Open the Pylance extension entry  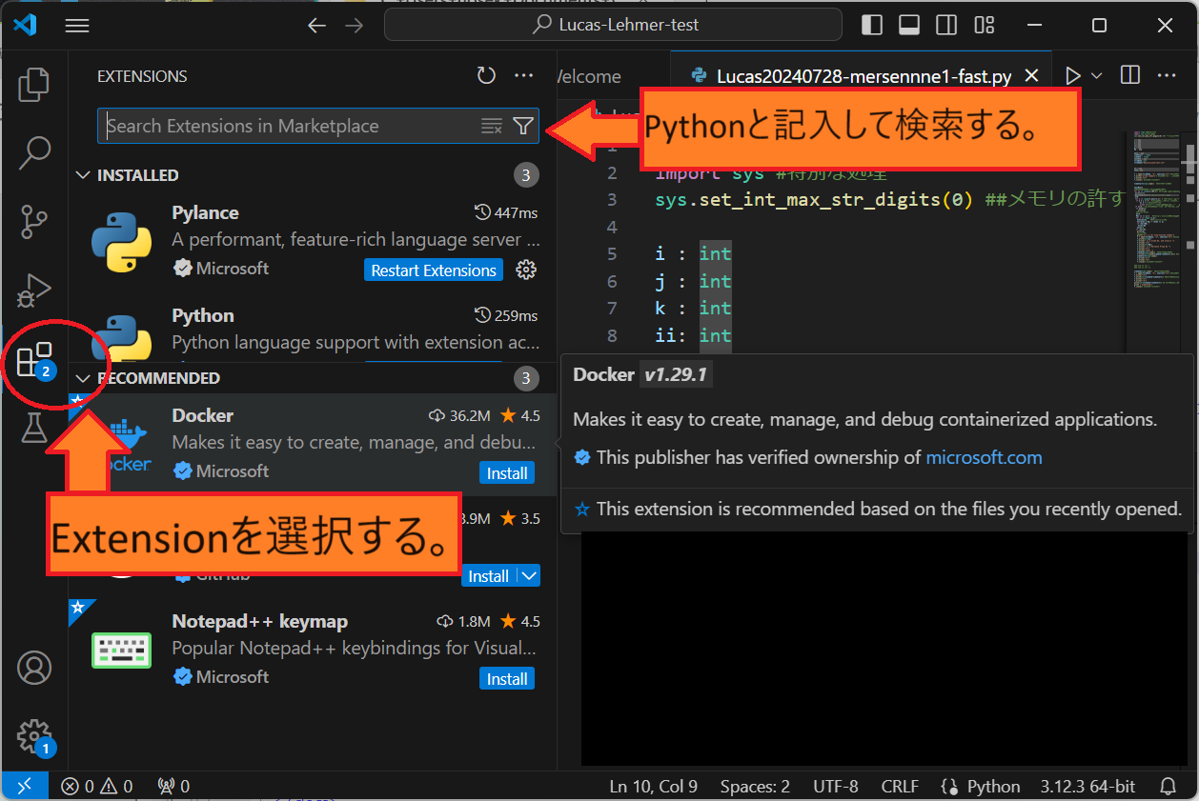313,240
